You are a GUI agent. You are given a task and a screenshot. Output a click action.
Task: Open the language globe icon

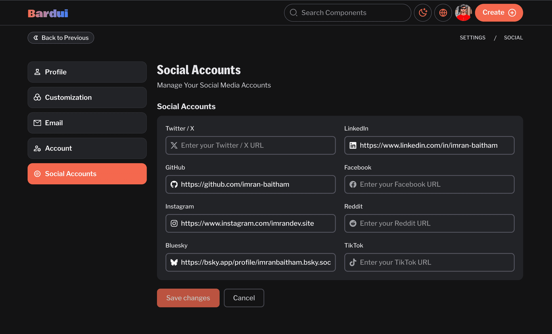coord(443,13)
